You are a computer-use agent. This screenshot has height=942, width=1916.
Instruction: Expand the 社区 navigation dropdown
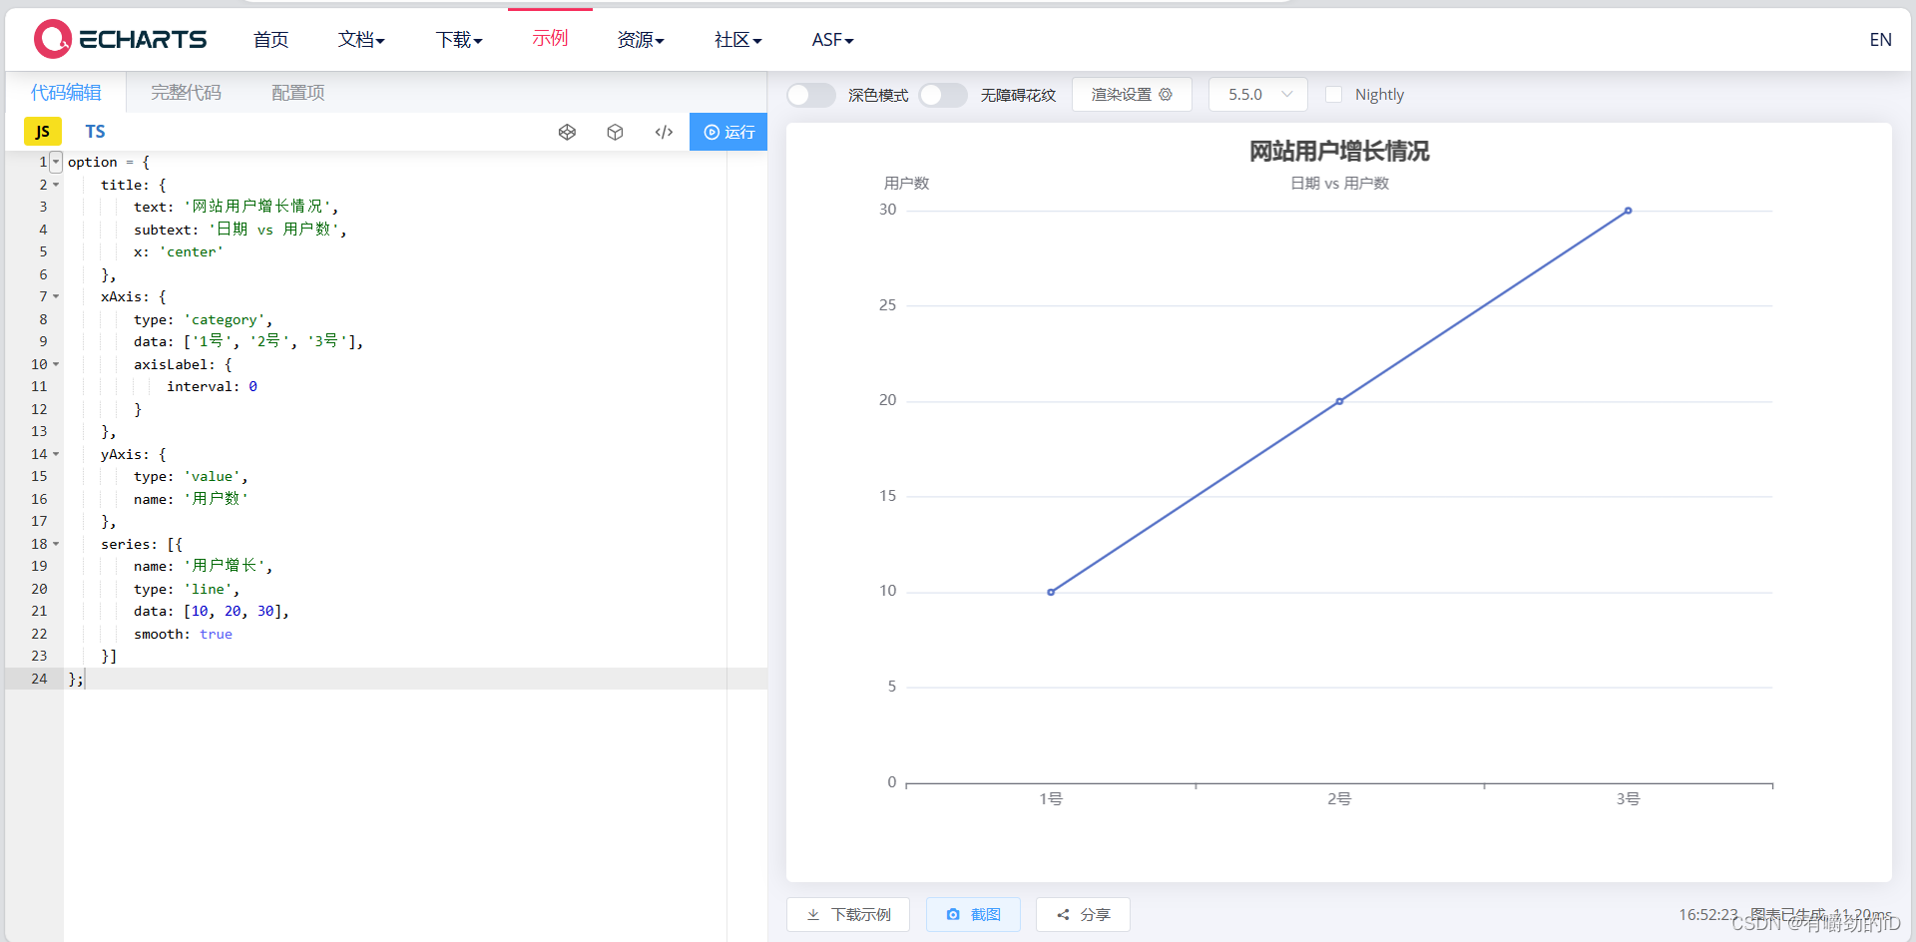[x=738, y=40]
